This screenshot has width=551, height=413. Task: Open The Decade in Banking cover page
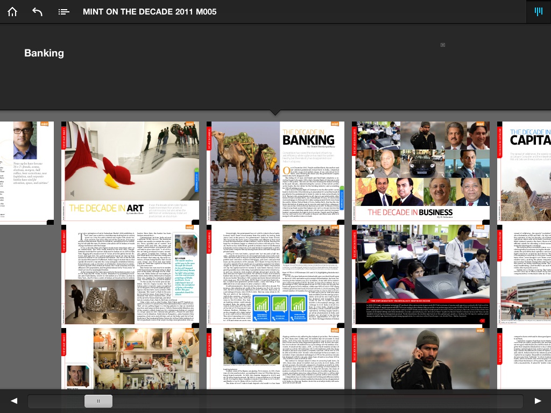(x=275, y=171)
